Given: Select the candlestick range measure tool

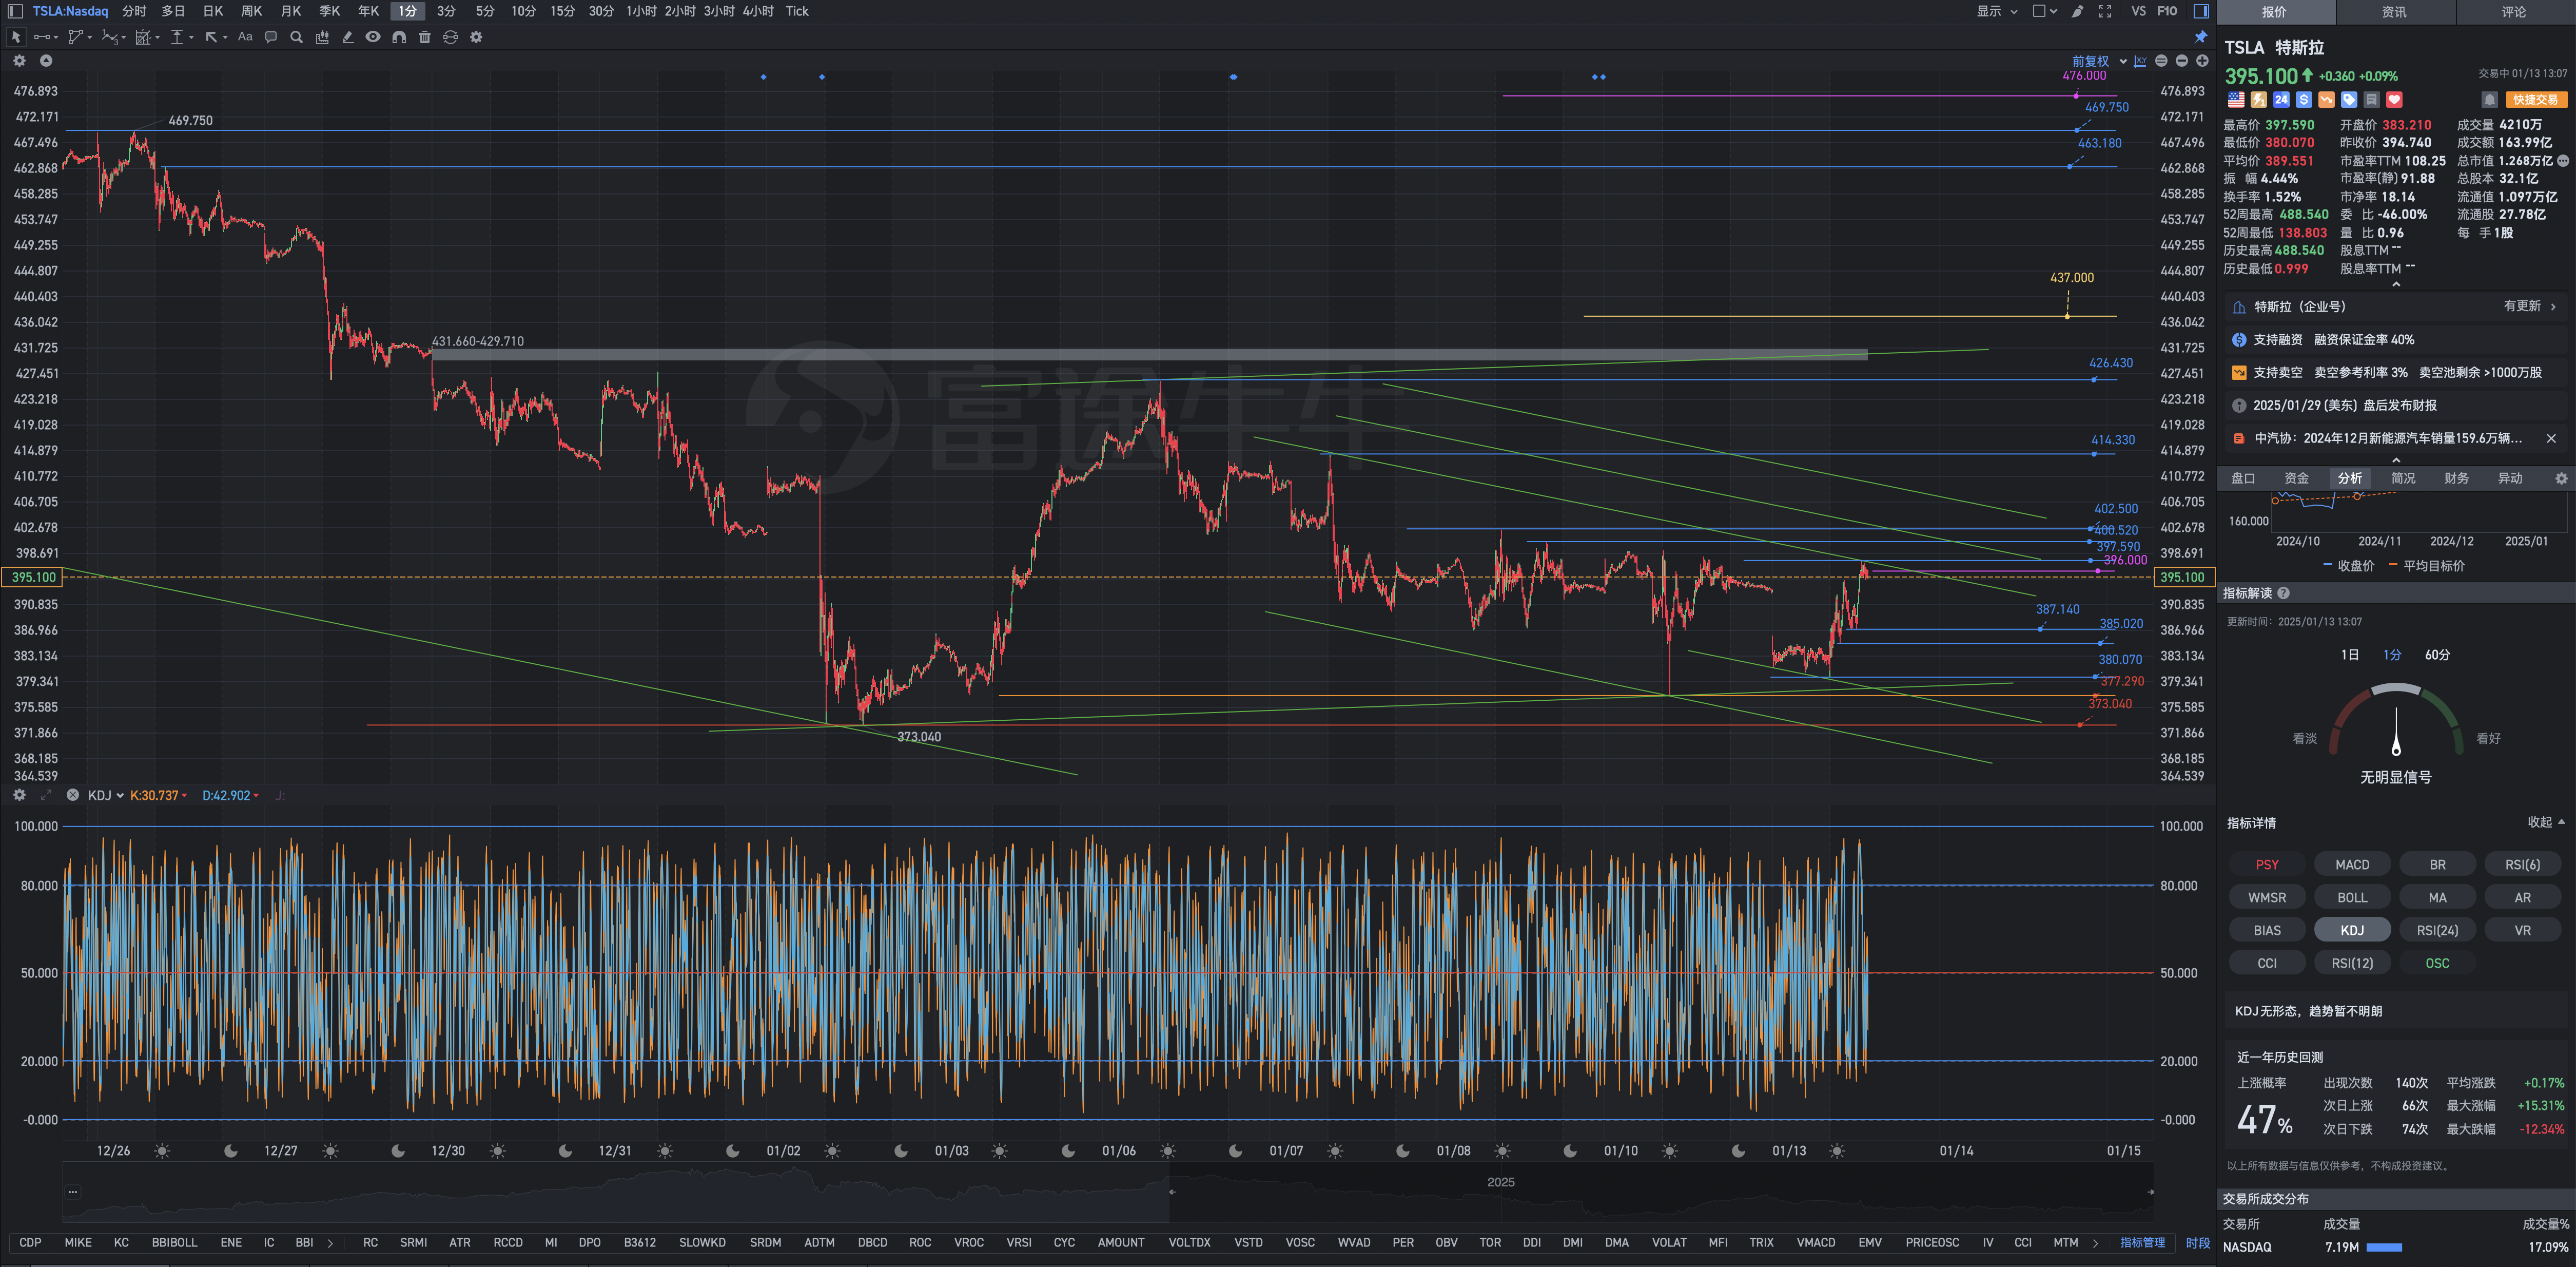Looking at the screenshot, I should (322, 37).
